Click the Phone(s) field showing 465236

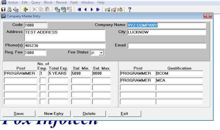tap(65, 46)
